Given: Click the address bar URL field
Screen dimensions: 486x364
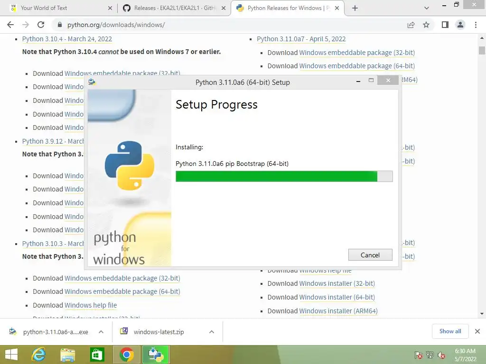Looking at the screenshot, I should 229,25.
